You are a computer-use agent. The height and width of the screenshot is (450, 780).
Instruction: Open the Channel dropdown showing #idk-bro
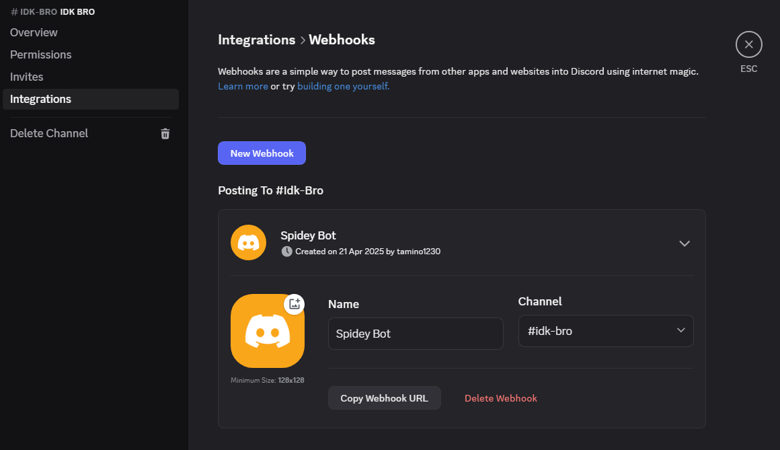pos(606,331)
